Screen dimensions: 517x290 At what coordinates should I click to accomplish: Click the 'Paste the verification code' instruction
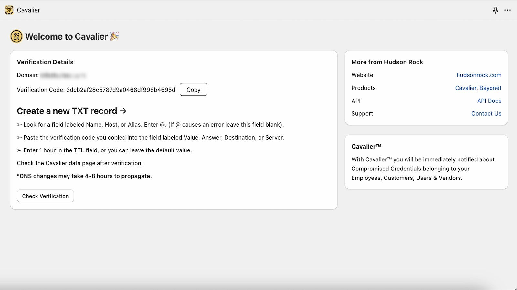(x=151, y=138)
